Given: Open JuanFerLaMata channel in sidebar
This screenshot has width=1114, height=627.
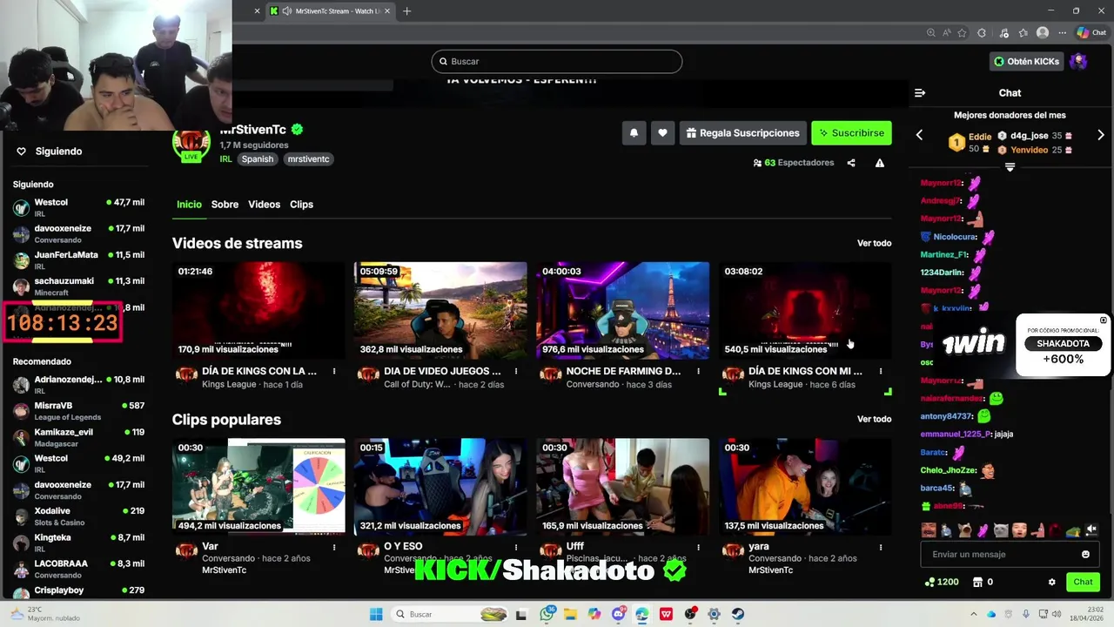Looking at the screenshot, I should click(x=78, y=260).
